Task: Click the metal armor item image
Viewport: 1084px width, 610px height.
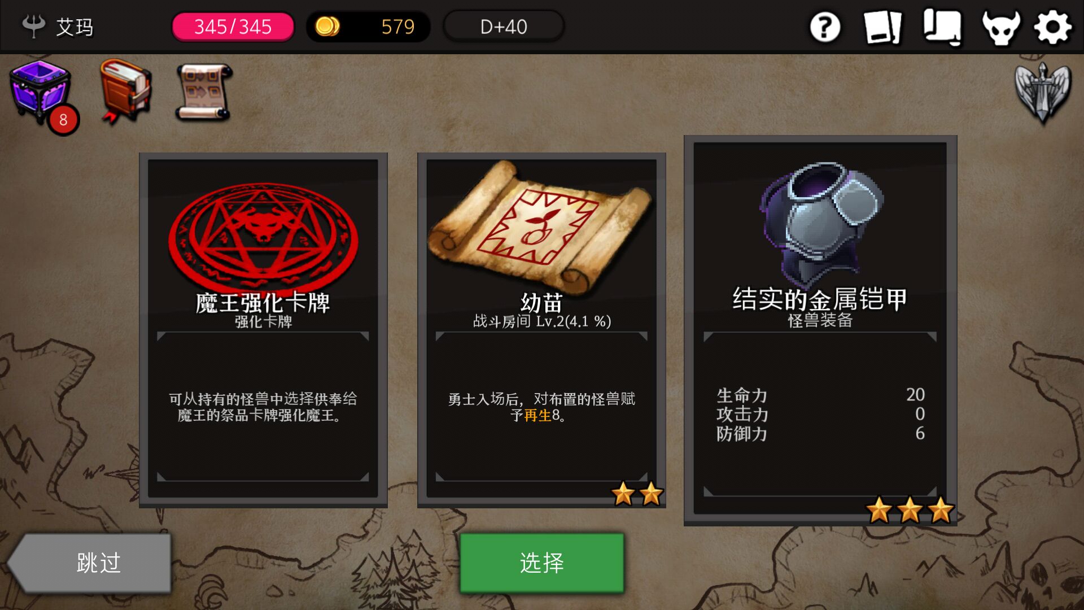Action: tap(821, 225)
